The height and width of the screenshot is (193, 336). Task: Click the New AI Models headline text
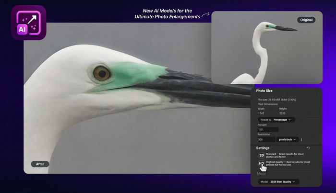click(168, 14)
